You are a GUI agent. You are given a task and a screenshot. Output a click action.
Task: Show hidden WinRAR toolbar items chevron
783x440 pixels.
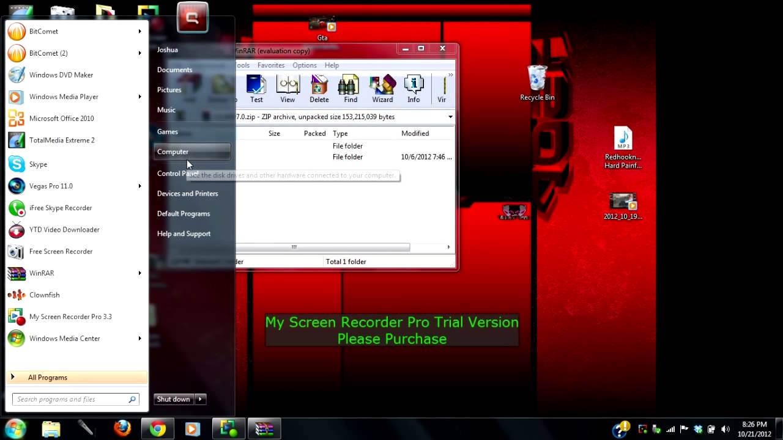coord(451,75)
